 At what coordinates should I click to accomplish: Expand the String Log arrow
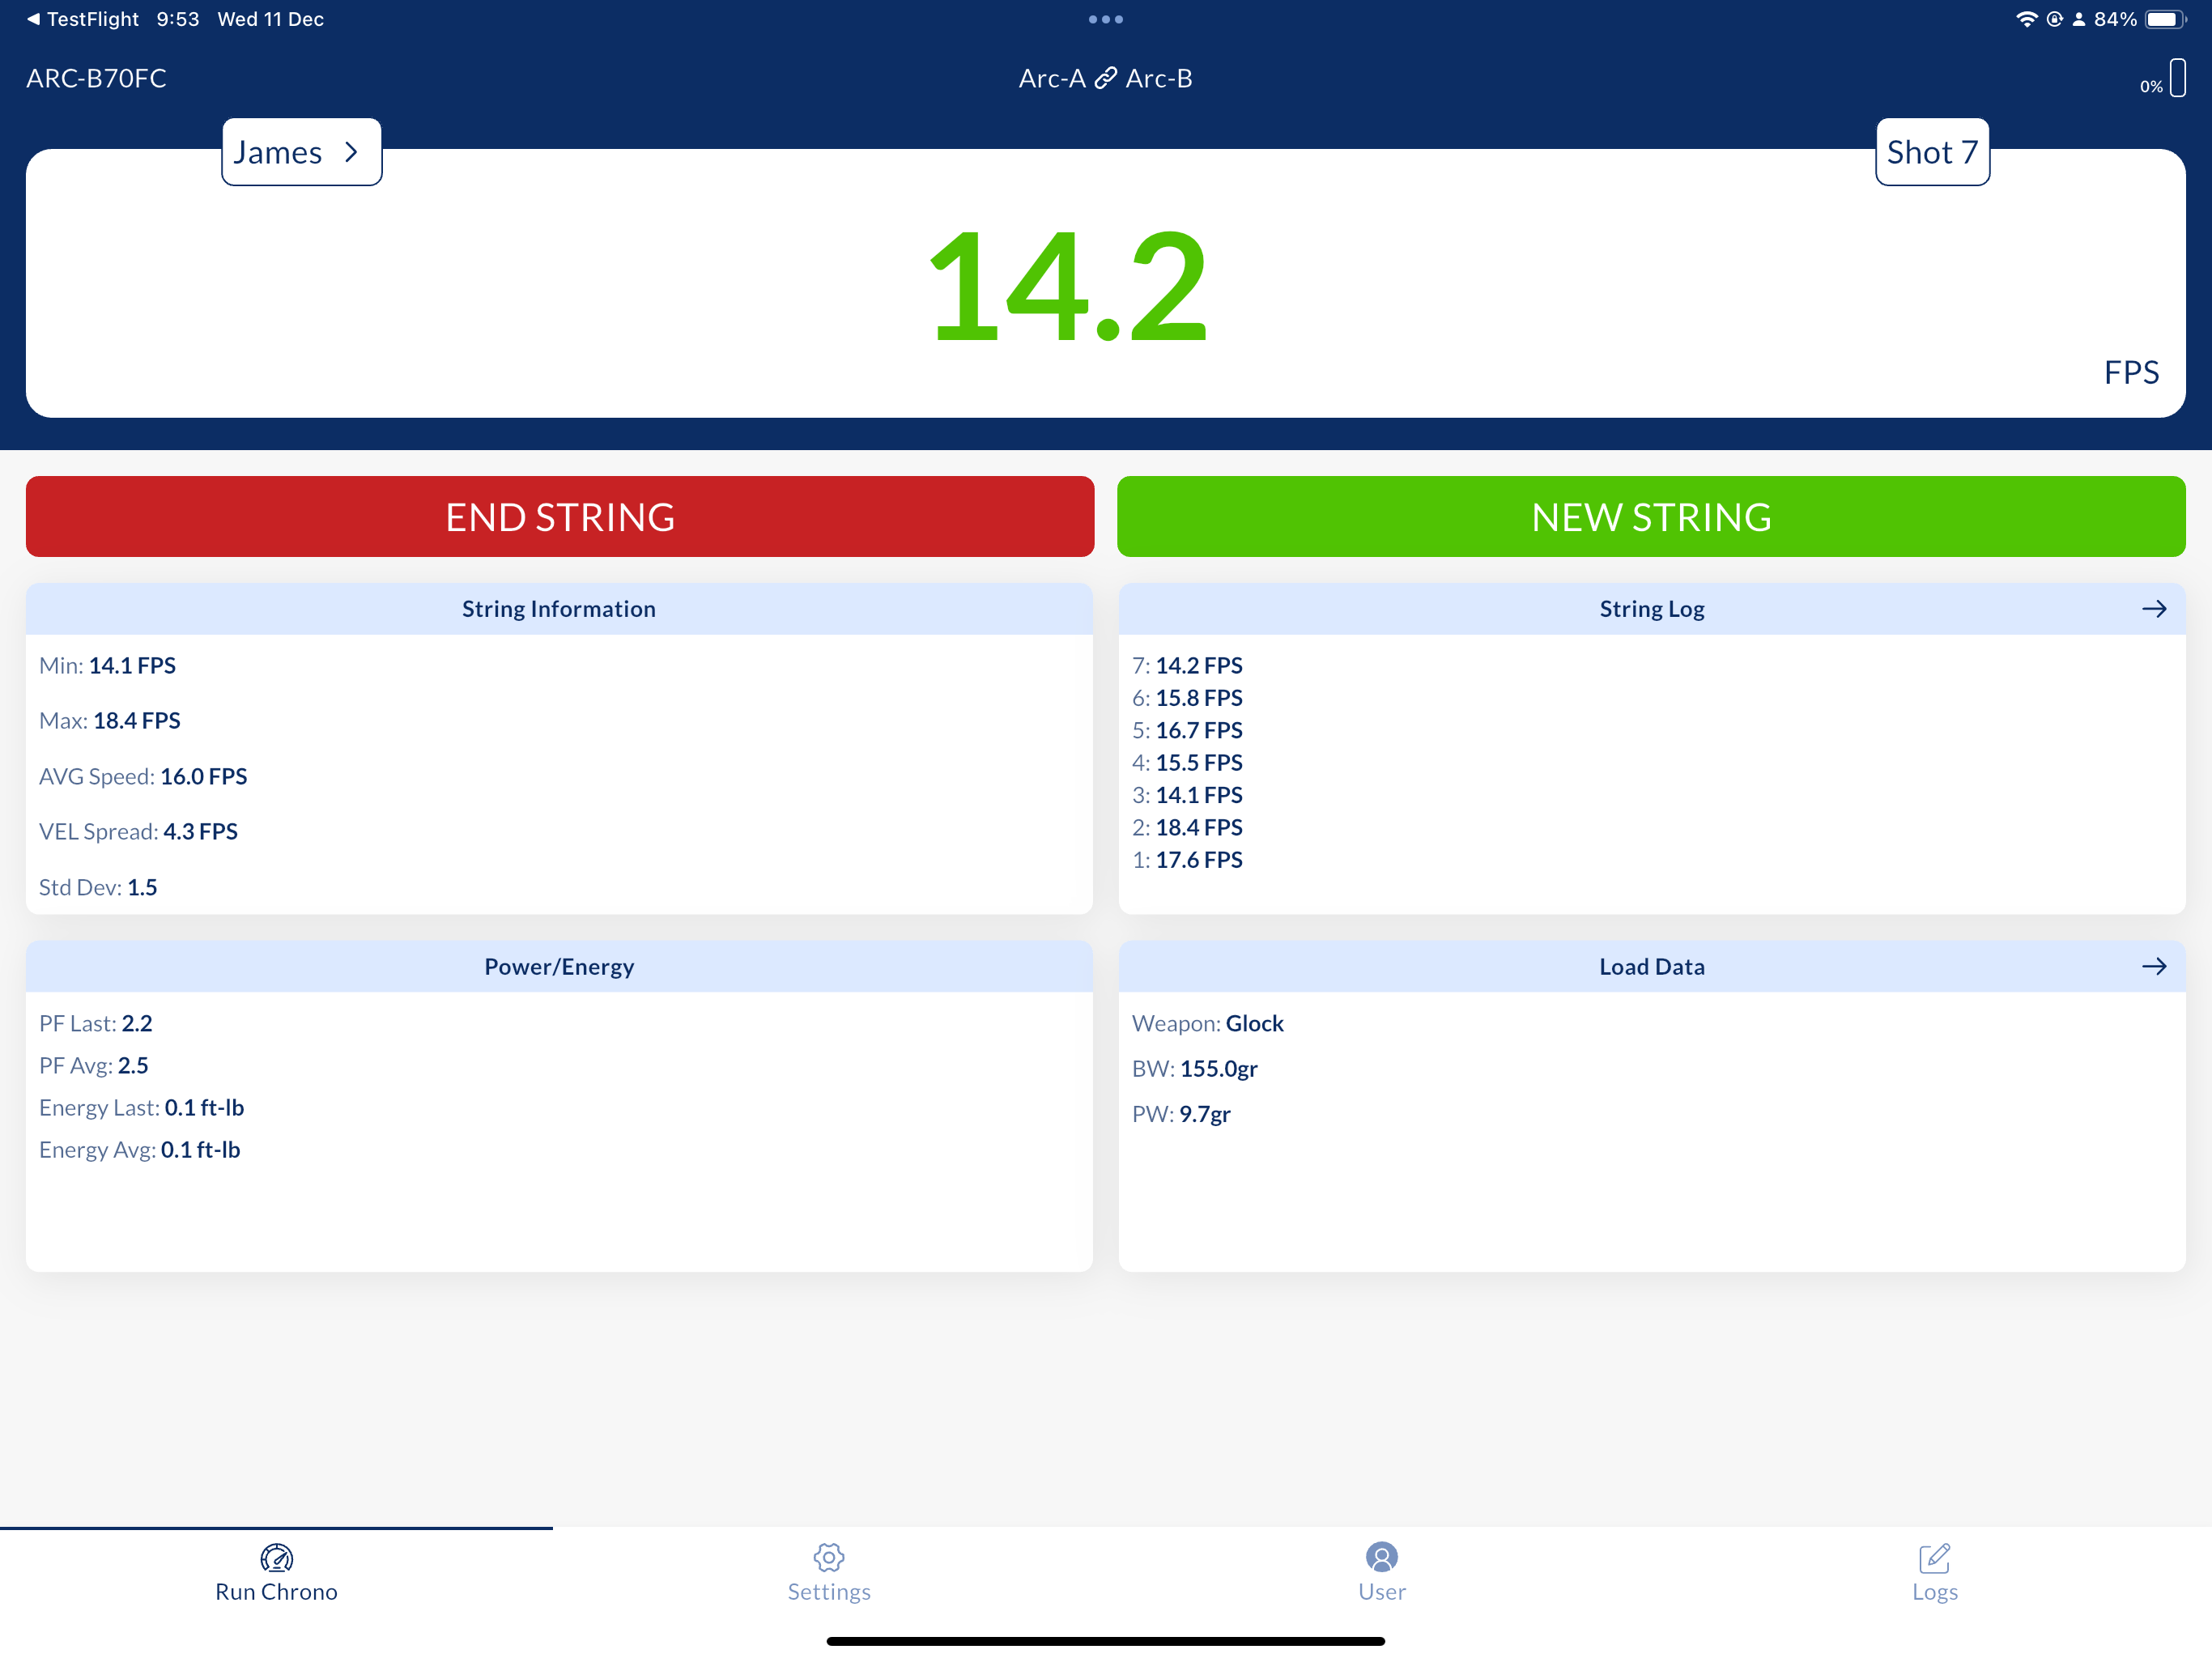pos(2154,609)
